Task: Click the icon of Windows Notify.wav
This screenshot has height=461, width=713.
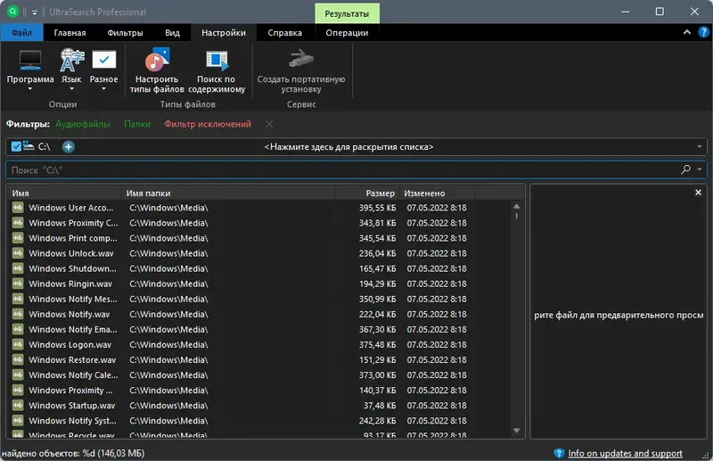Action: click(x=18, y=314)
